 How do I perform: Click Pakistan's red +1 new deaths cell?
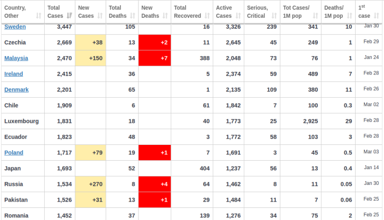[155, 200]
